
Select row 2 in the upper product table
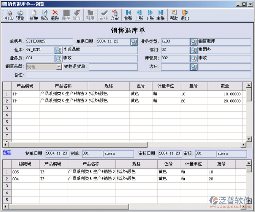[7, 101]
